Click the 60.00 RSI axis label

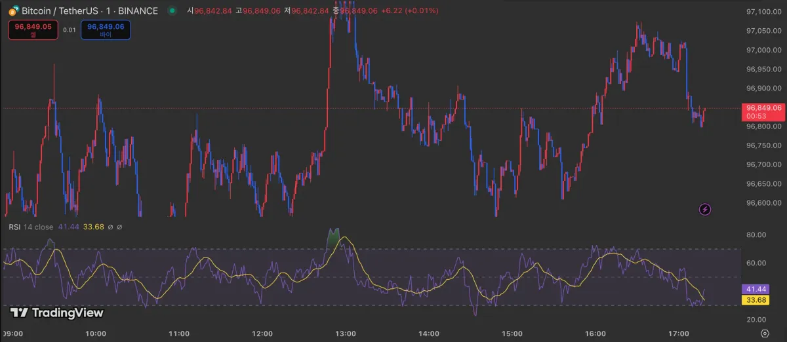[756, 263]
